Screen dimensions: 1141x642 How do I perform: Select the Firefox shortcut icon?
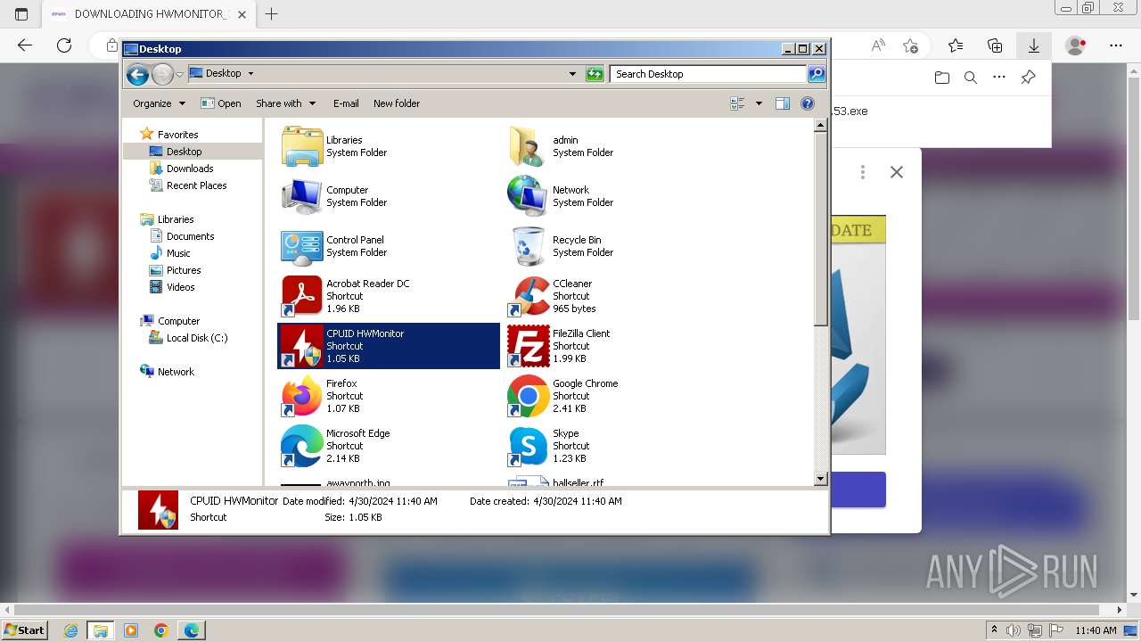pos(302,396)
